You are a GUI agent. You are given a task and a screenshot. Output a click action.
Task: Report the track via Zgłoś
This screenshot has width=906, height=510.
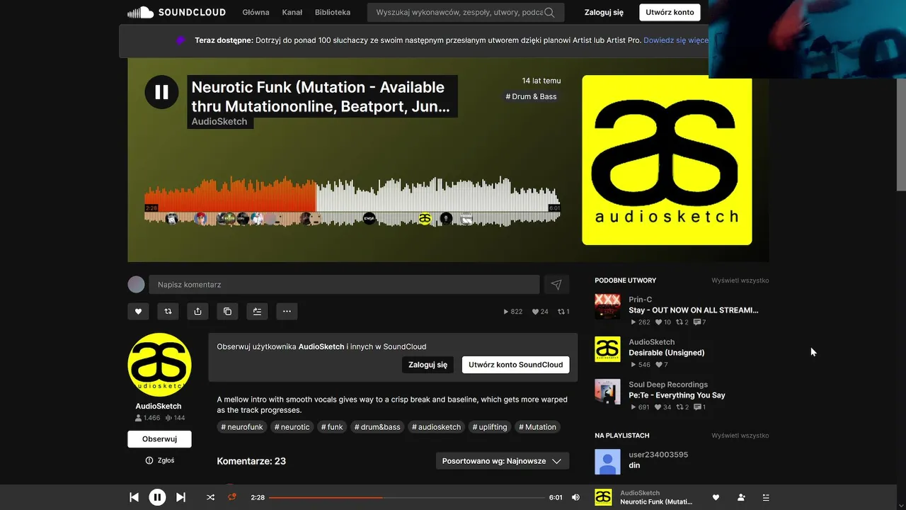tap(159, 460)
